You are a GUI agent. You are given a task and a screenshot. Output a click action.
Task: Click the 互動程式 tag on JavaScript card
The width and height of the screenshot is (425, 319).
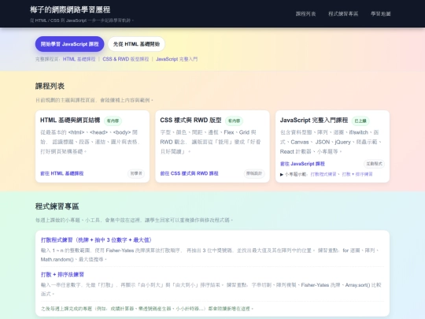click(374, 164)
